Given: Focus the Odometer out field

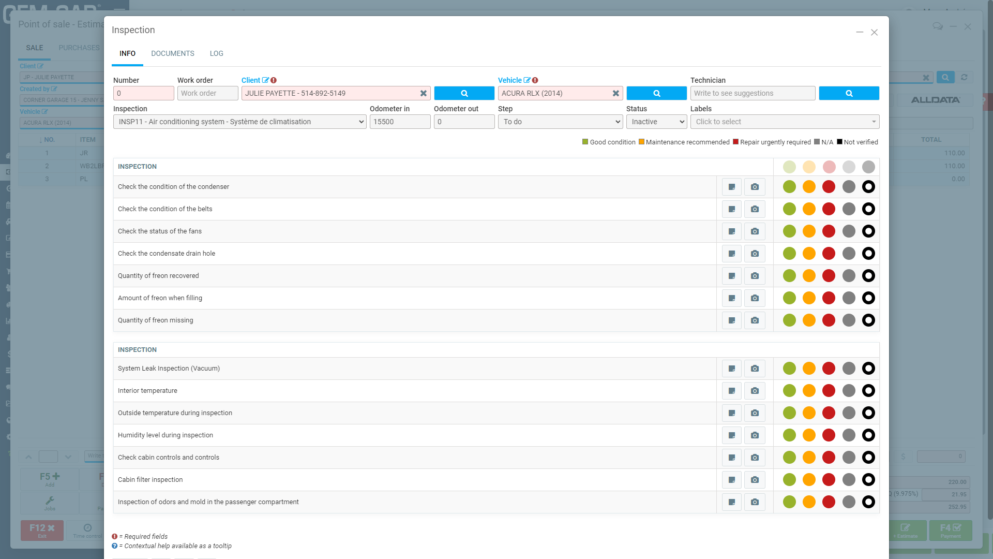Looking at the screenshot, I should click(464, 122).
